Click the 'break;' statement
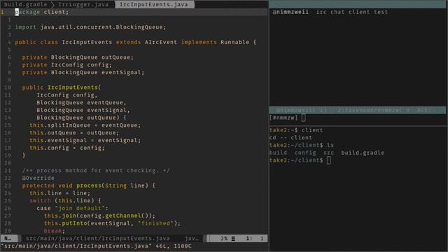The height and width of the screenshot is (252, 448). click(55, 231)
